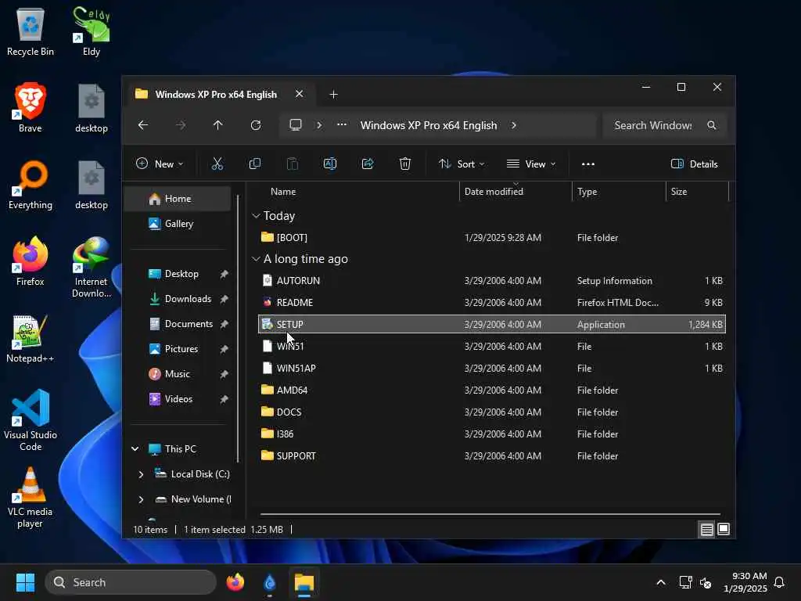The height and width of the screenshot is (601, 801).
Task: Click the PC monitor icon in address bar
Action: pyautogui.click(x=295, y=124)
